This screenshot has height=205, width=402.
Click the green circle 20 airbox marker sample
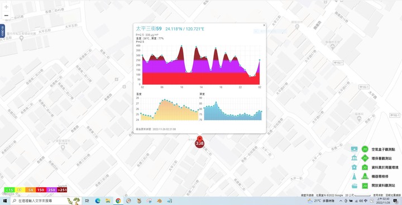coord(365,149)
